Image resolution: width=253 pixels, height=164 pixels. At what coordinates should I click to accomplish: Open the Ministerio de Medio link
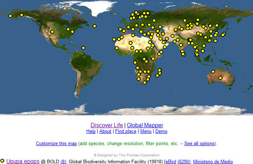[213, 161]
